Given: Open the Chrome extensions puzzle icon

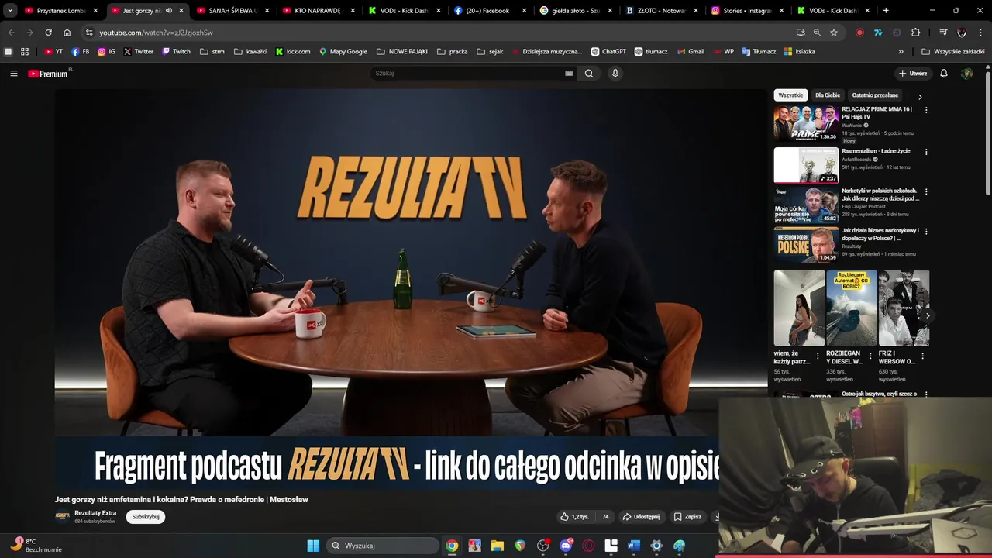Looking at the screenshot, I should (x=916, y=33).
